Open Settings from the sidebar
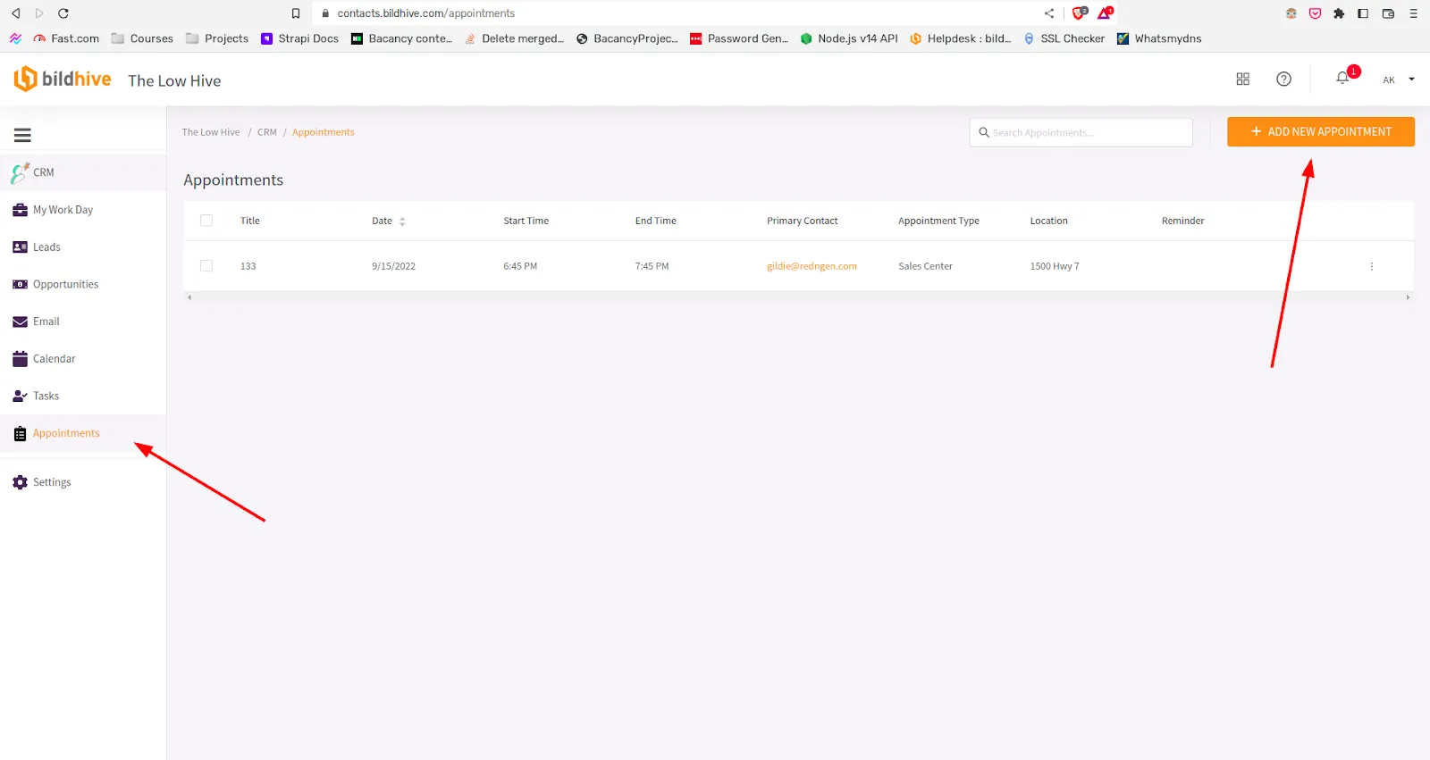Viewport: 1430px width, 760px height. click(x=52, y=482)
